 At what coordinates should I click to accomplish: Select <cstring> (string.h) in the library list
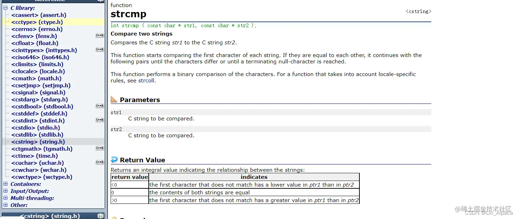coord(38,142)
